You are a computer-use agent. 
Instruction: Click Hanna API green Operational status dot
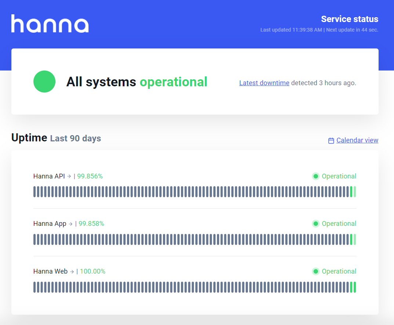pyautogui.click(x=316, y=176)
